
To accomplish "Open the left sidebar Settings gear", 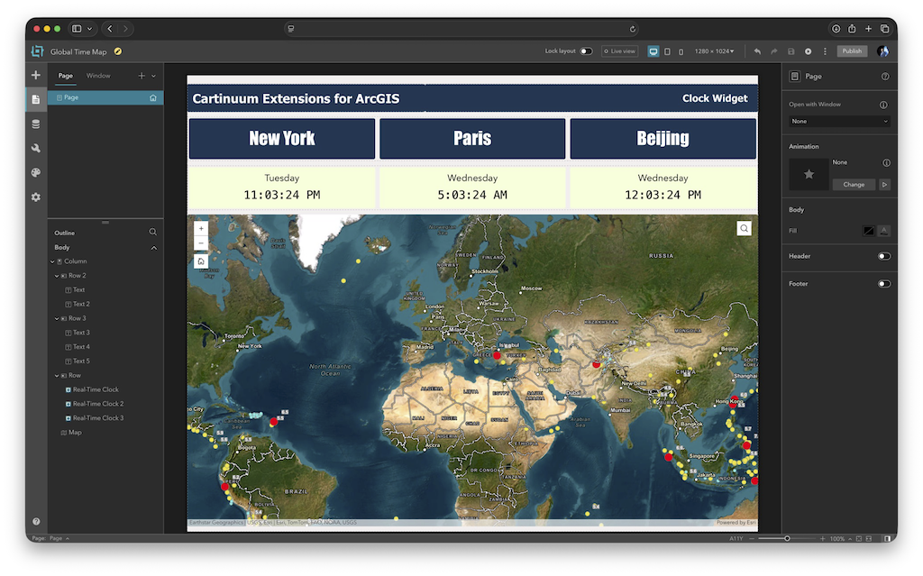I will point(36,197).
